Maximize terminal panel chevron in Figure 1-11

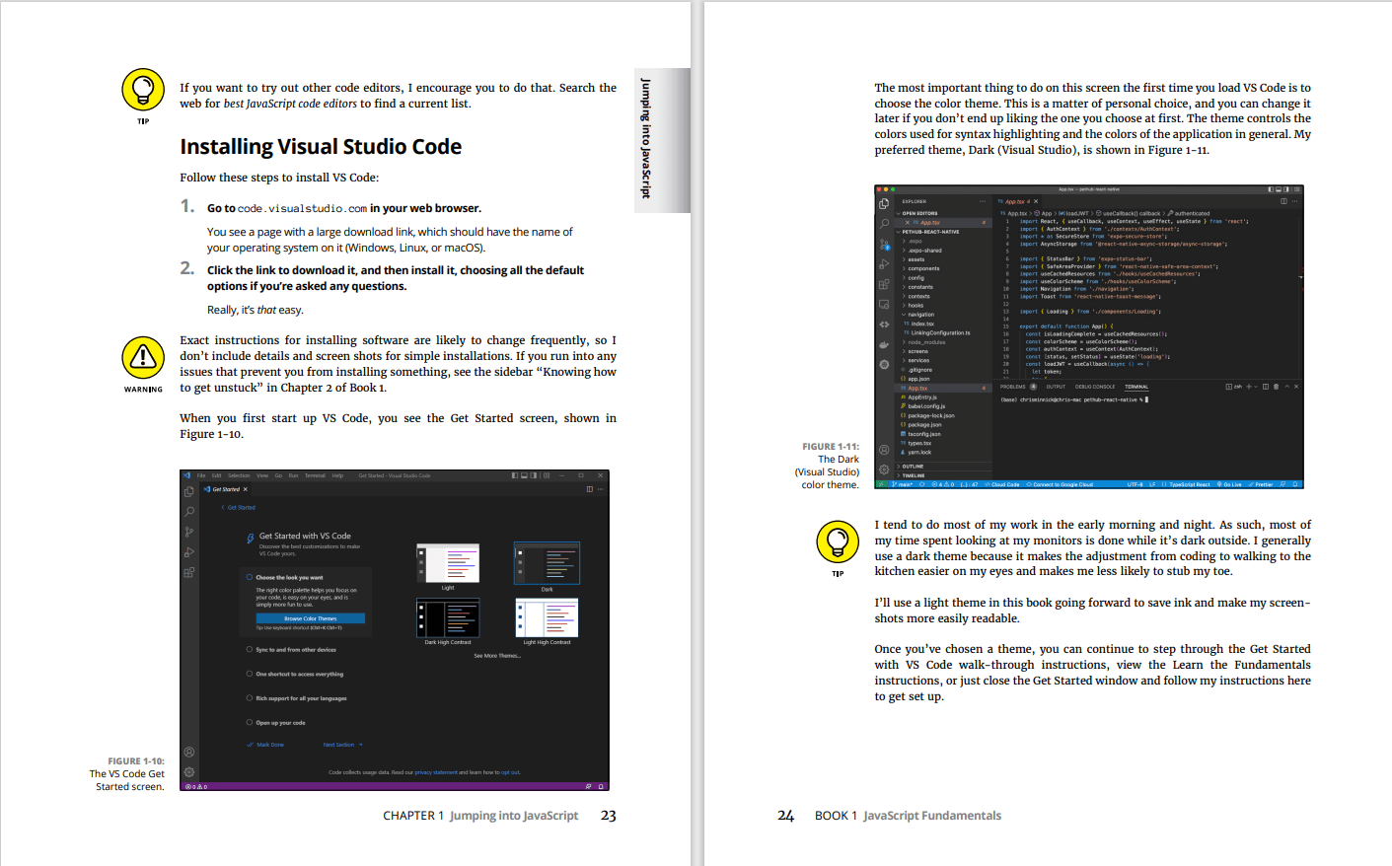coord(1286,387)
